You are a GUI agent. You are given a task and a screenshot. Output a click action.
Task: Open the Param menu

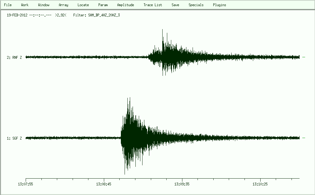103,5
